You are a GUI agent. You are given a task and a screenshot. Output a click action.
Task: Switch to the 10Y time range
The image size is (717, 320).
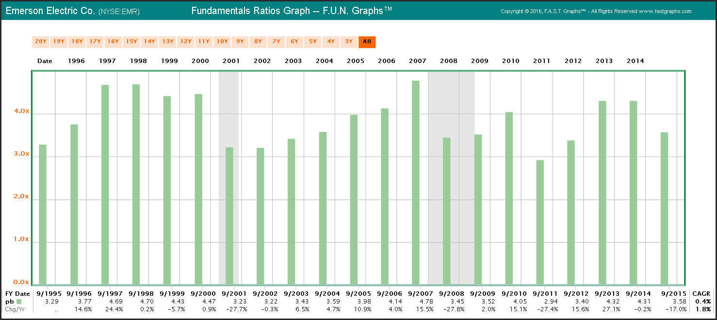click(222, 42)
